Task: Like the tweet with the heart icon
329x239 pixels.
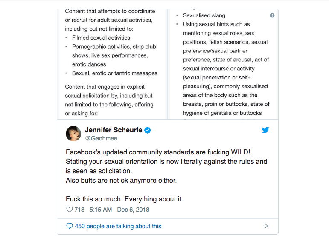Action: coord(70,210)
